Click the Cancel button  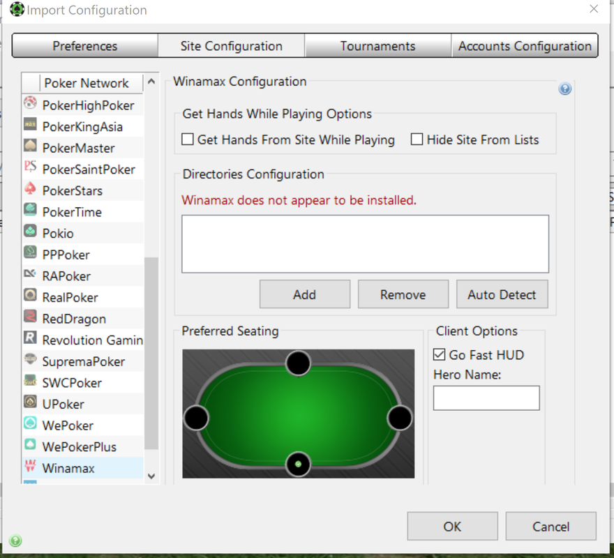click(551, 527)
